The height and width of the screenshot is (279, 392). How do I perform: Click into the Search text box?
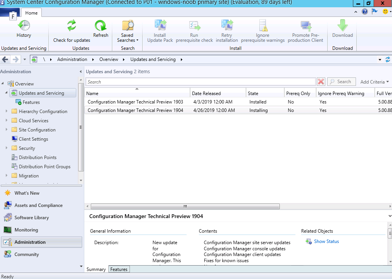click(201, 82)
